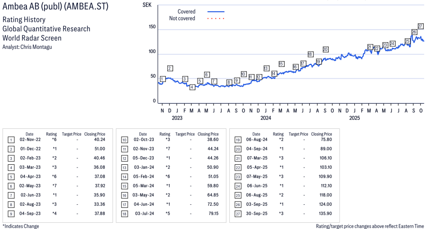The width and height of the screenshot is (429, 229).
Task: Click chart marker 2 on the graph
Action: pyautogui.click(x=170, y=68)
